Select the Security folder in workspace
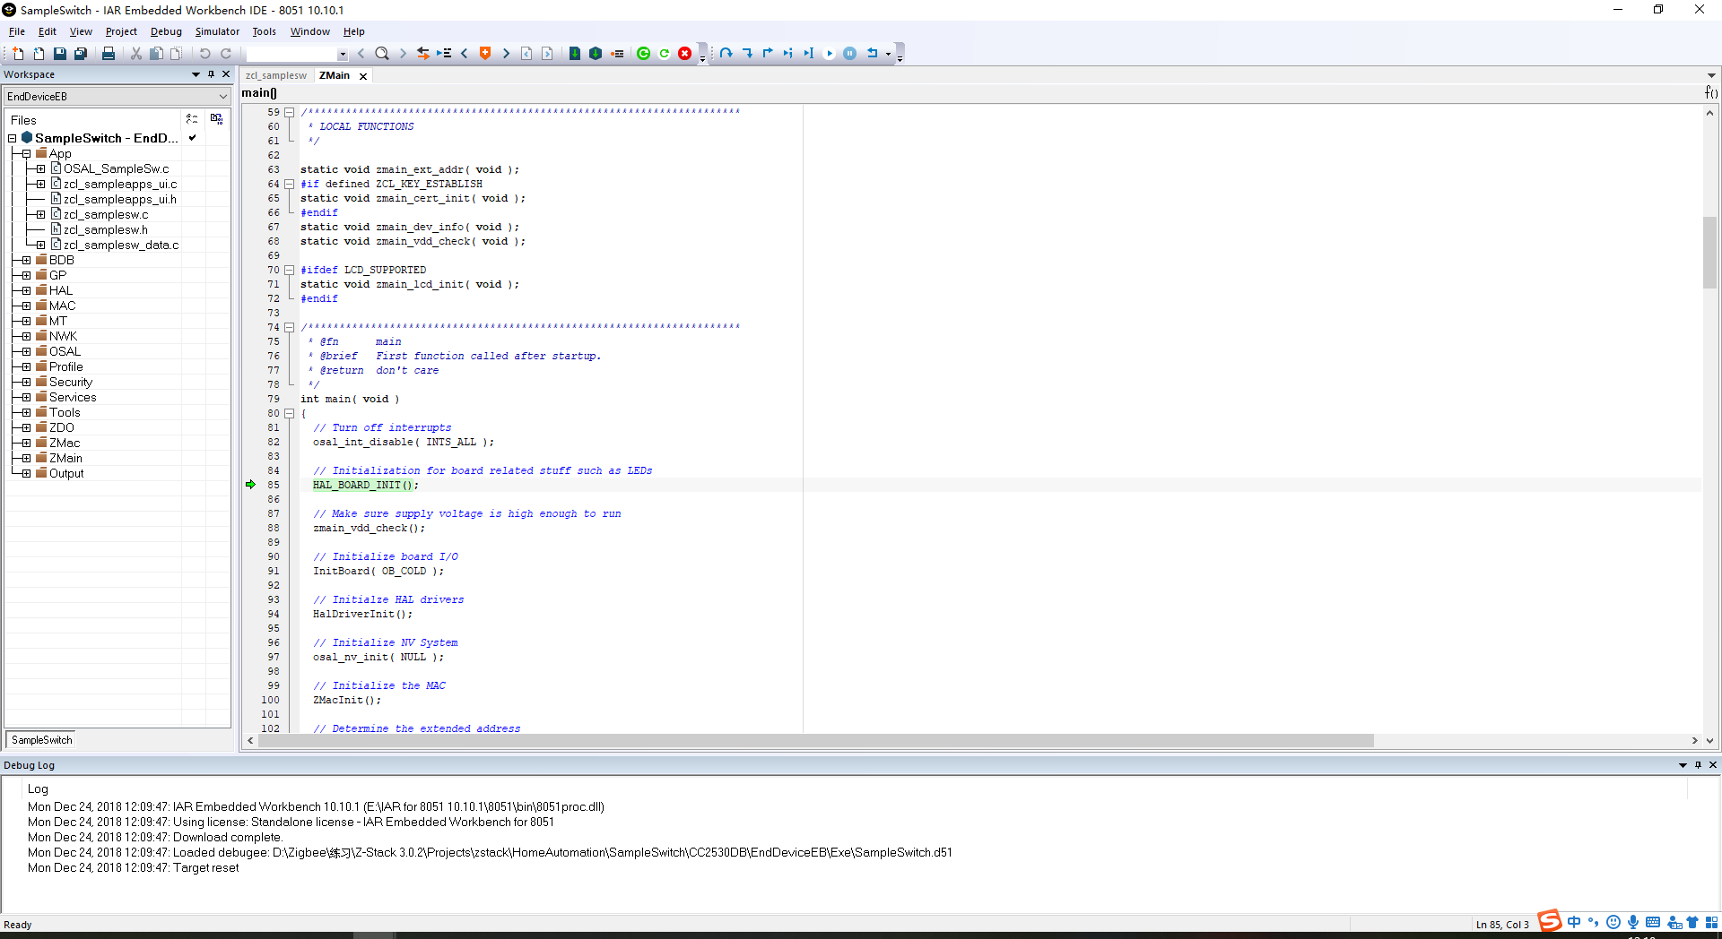Screen dimensions: 1722x939 (x=71, y=383)
